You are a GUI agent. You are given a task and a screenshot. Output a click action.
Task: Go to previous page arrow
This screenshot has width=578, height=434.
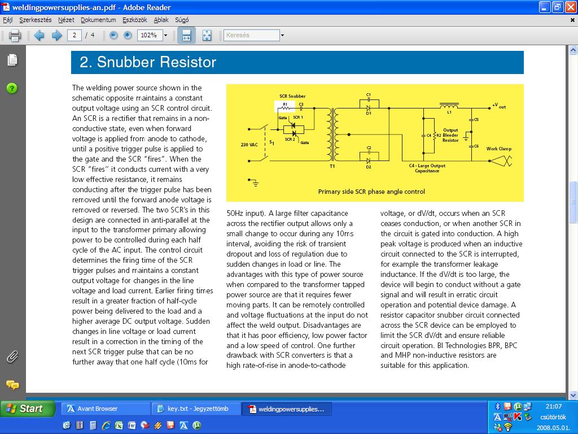[39, 36]
